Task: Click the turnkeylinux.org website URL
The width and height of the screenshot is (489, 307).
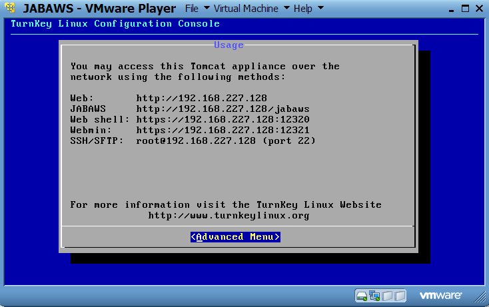Action: click(x=229, y=216)
